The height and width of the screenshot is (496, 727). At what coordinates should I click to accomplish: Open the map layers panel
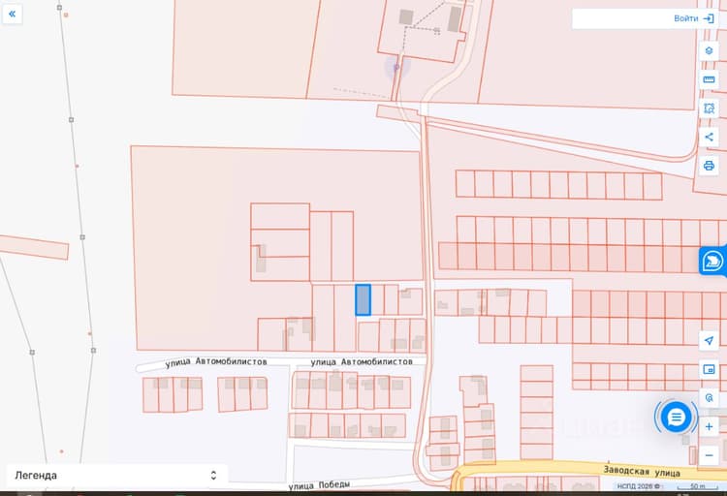coord(709,51)
